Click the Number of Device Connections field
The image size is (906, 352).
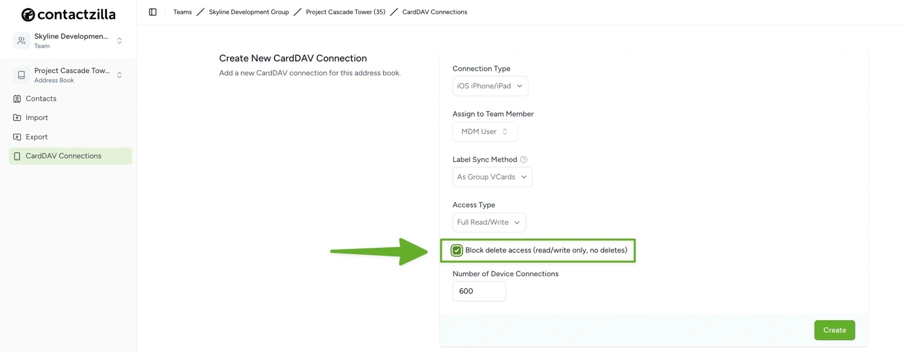[478, 291]
